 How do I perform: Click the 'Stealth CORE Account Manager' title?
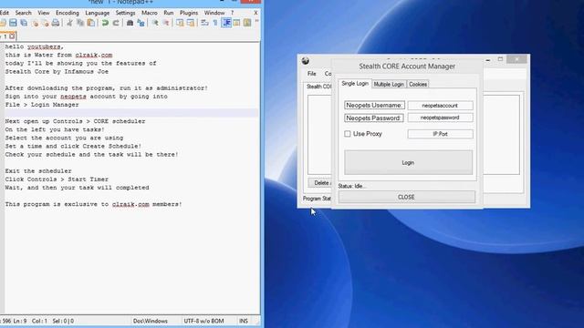[407, 67]
